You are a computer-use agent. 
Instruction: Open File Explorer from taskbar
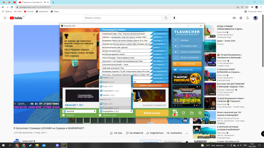pyautogui.click(x=37, y=145)
